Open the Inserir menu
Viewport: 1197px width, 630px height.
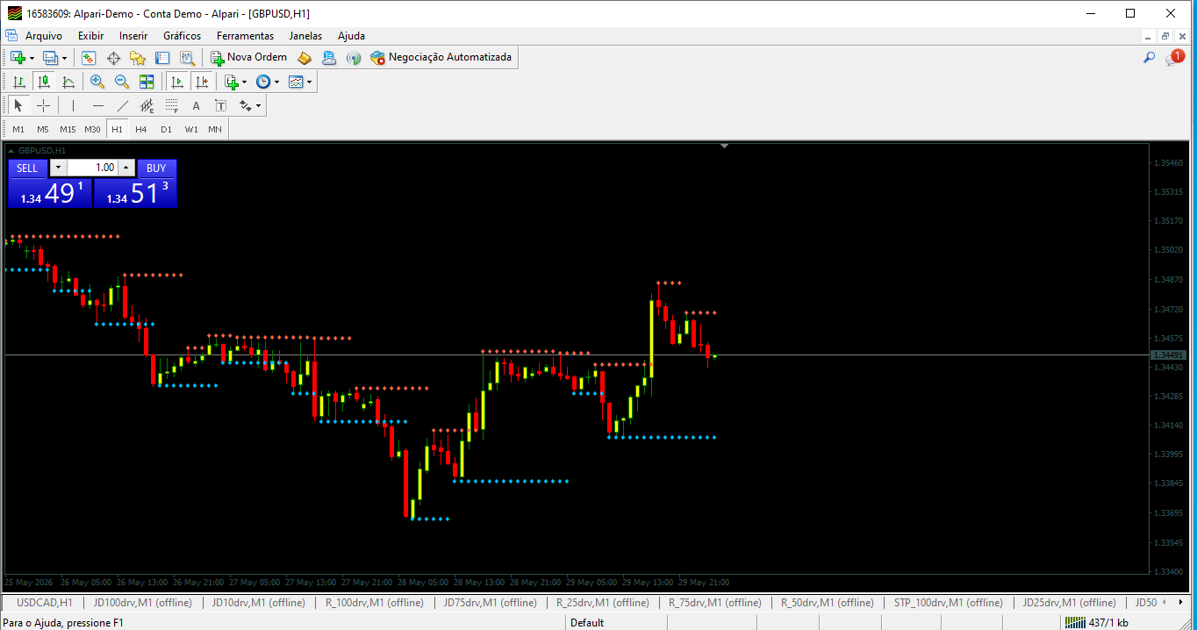(133, 36)
